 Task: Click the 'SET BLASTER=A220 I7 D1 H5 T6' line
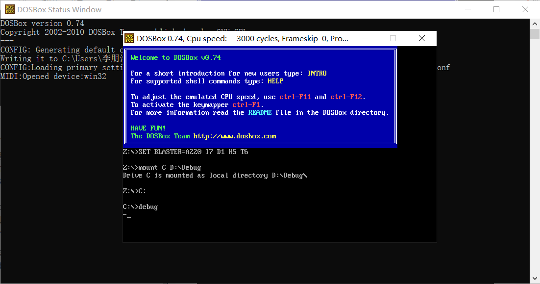185,152
